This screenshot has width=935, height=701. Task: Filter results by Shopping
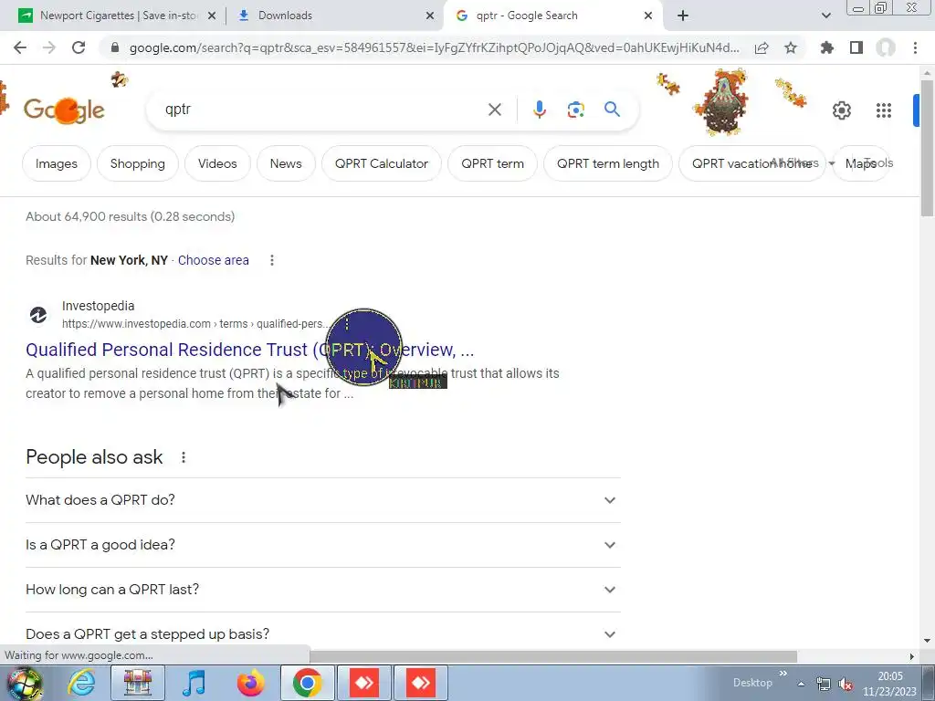[138, 163]
